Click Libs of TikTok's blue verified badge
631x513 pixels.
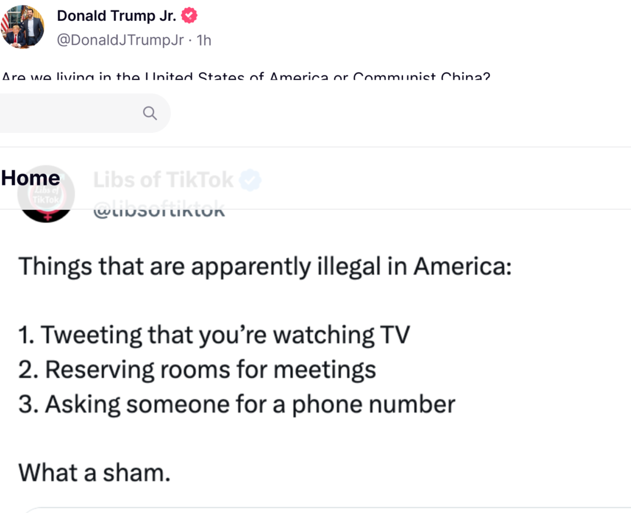pyautogui.click(x=251, y=180)
